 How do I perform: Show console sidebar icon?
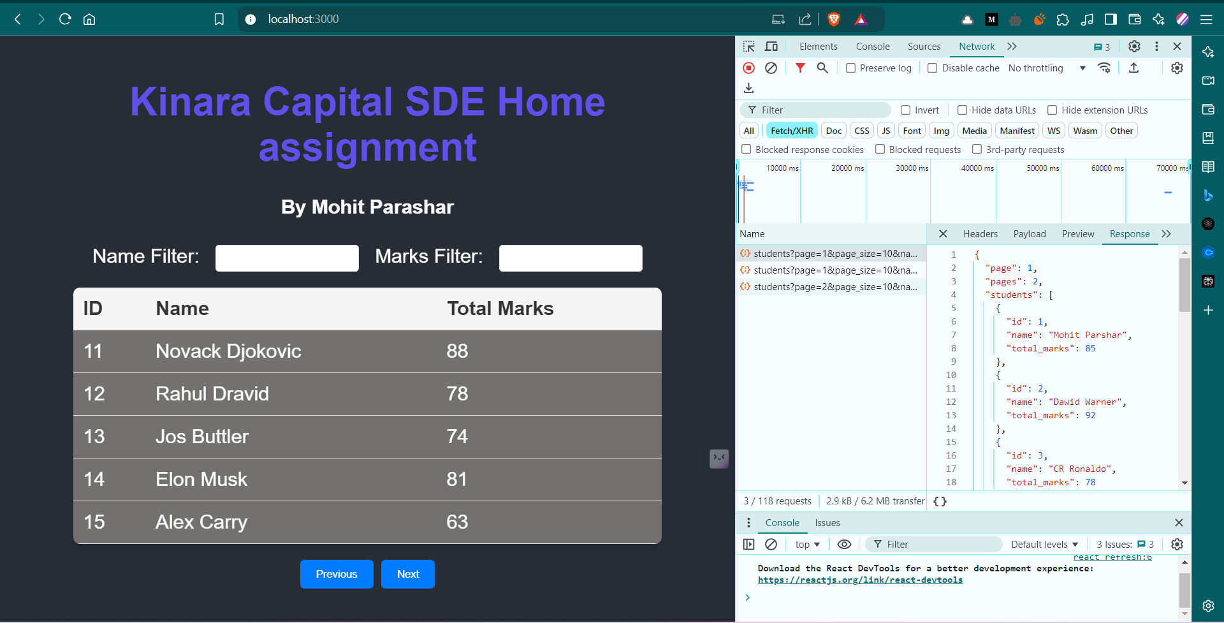point(749,544)
